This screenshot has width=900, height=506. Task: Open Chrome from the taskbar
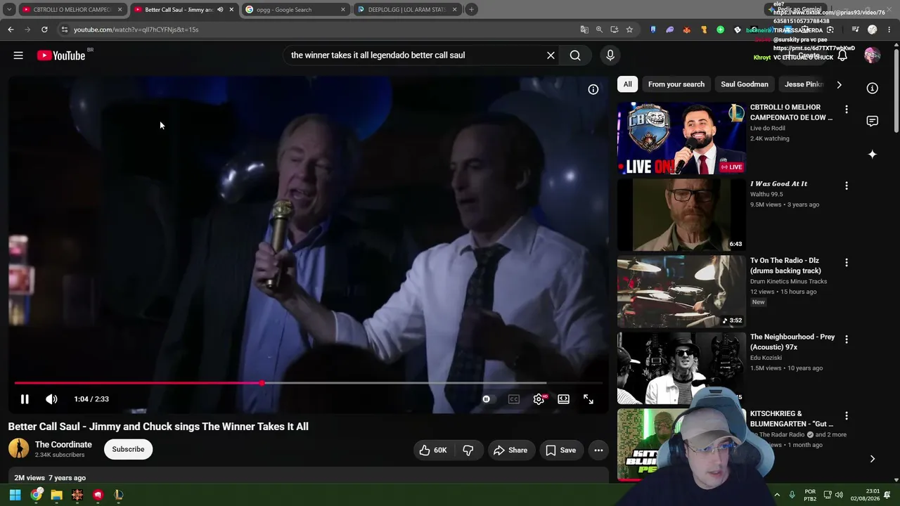click(x=36, y=495)
